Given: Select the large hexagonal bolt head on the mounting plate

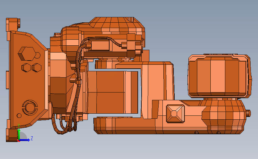Looking at the screenshot, I should pyautogui.click(x=27, y=54).
